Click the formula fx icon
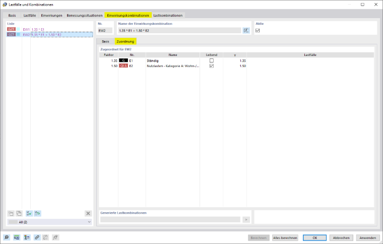The height and width of the screenshot is (244, 383). (55, 237)
